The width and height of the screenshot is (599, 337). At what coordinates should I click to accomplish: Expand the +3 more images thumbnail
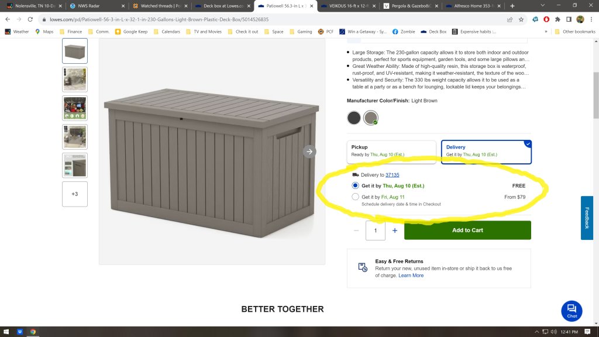click(75, 194)
